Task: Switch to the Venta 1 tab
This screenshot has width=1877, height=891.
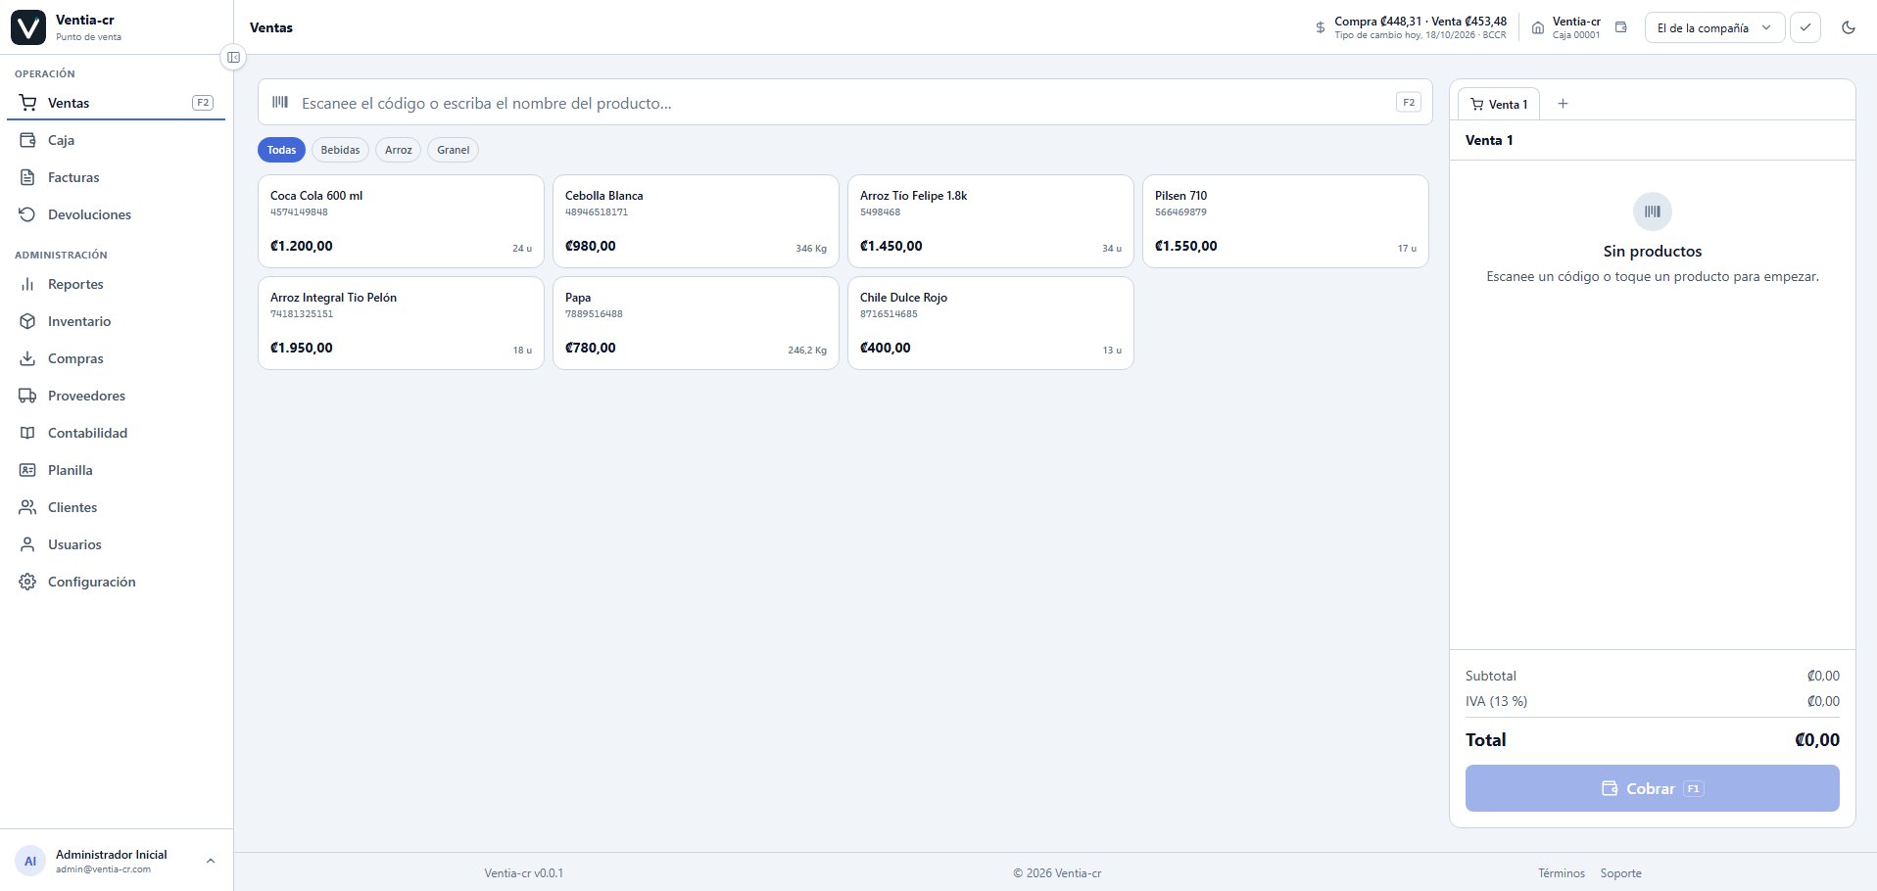Action: [1499, 104]
